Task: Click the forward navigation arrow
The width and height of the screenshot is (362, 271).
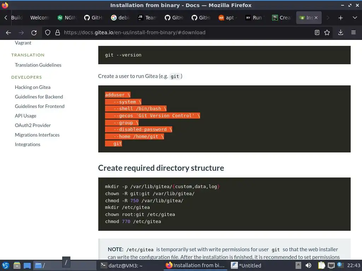Action: pyautogui.click(x=21, y=33)
